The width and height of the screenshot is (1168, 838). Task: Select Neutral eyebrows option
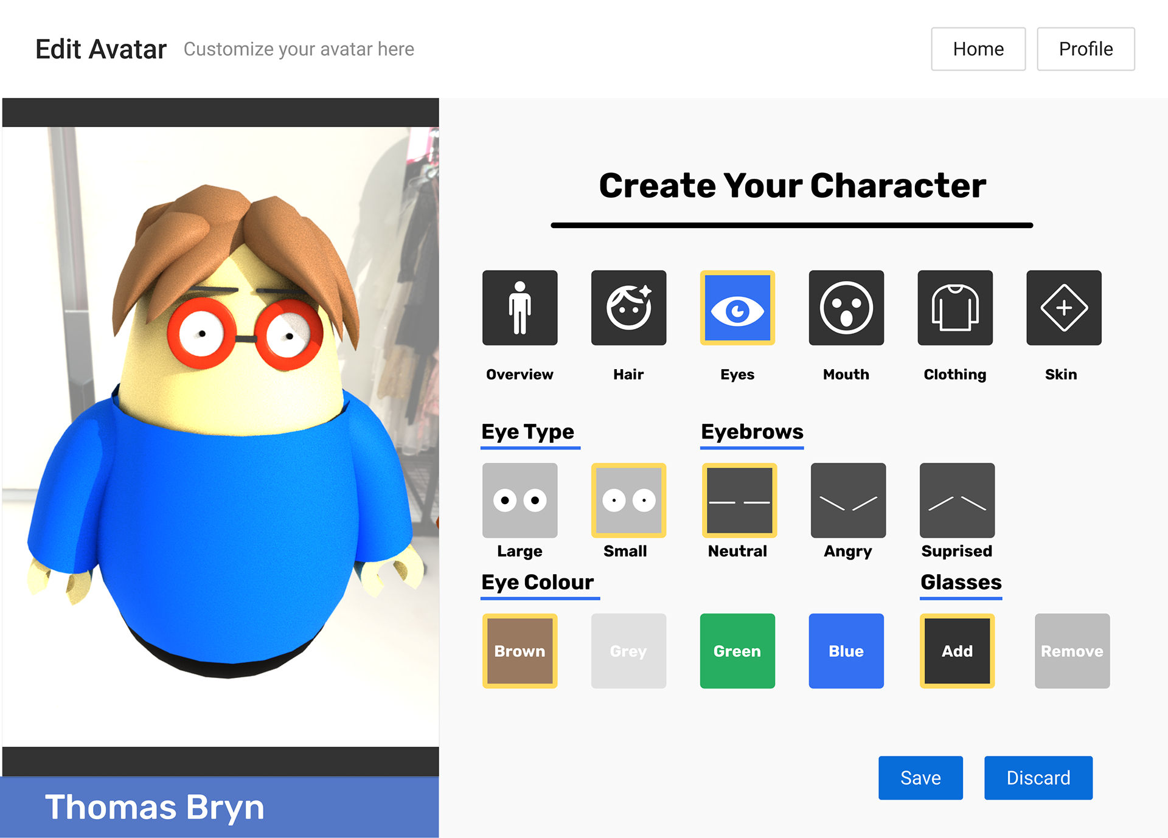739,500
